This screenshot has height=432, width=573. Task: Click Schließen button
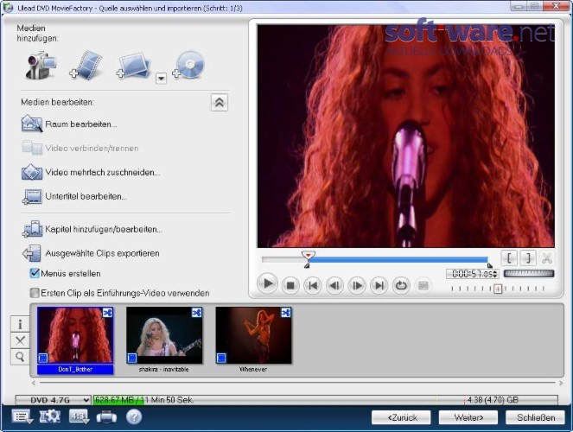point(535,417)
